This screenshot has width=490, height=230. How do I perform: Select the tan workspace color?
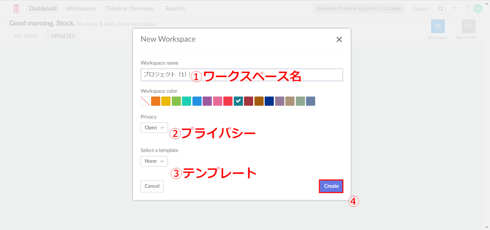(290, 101)
